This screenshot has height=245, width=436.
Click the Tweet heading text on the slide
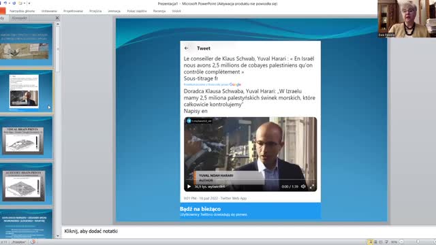pyautogui.click(x=204, y=48)
